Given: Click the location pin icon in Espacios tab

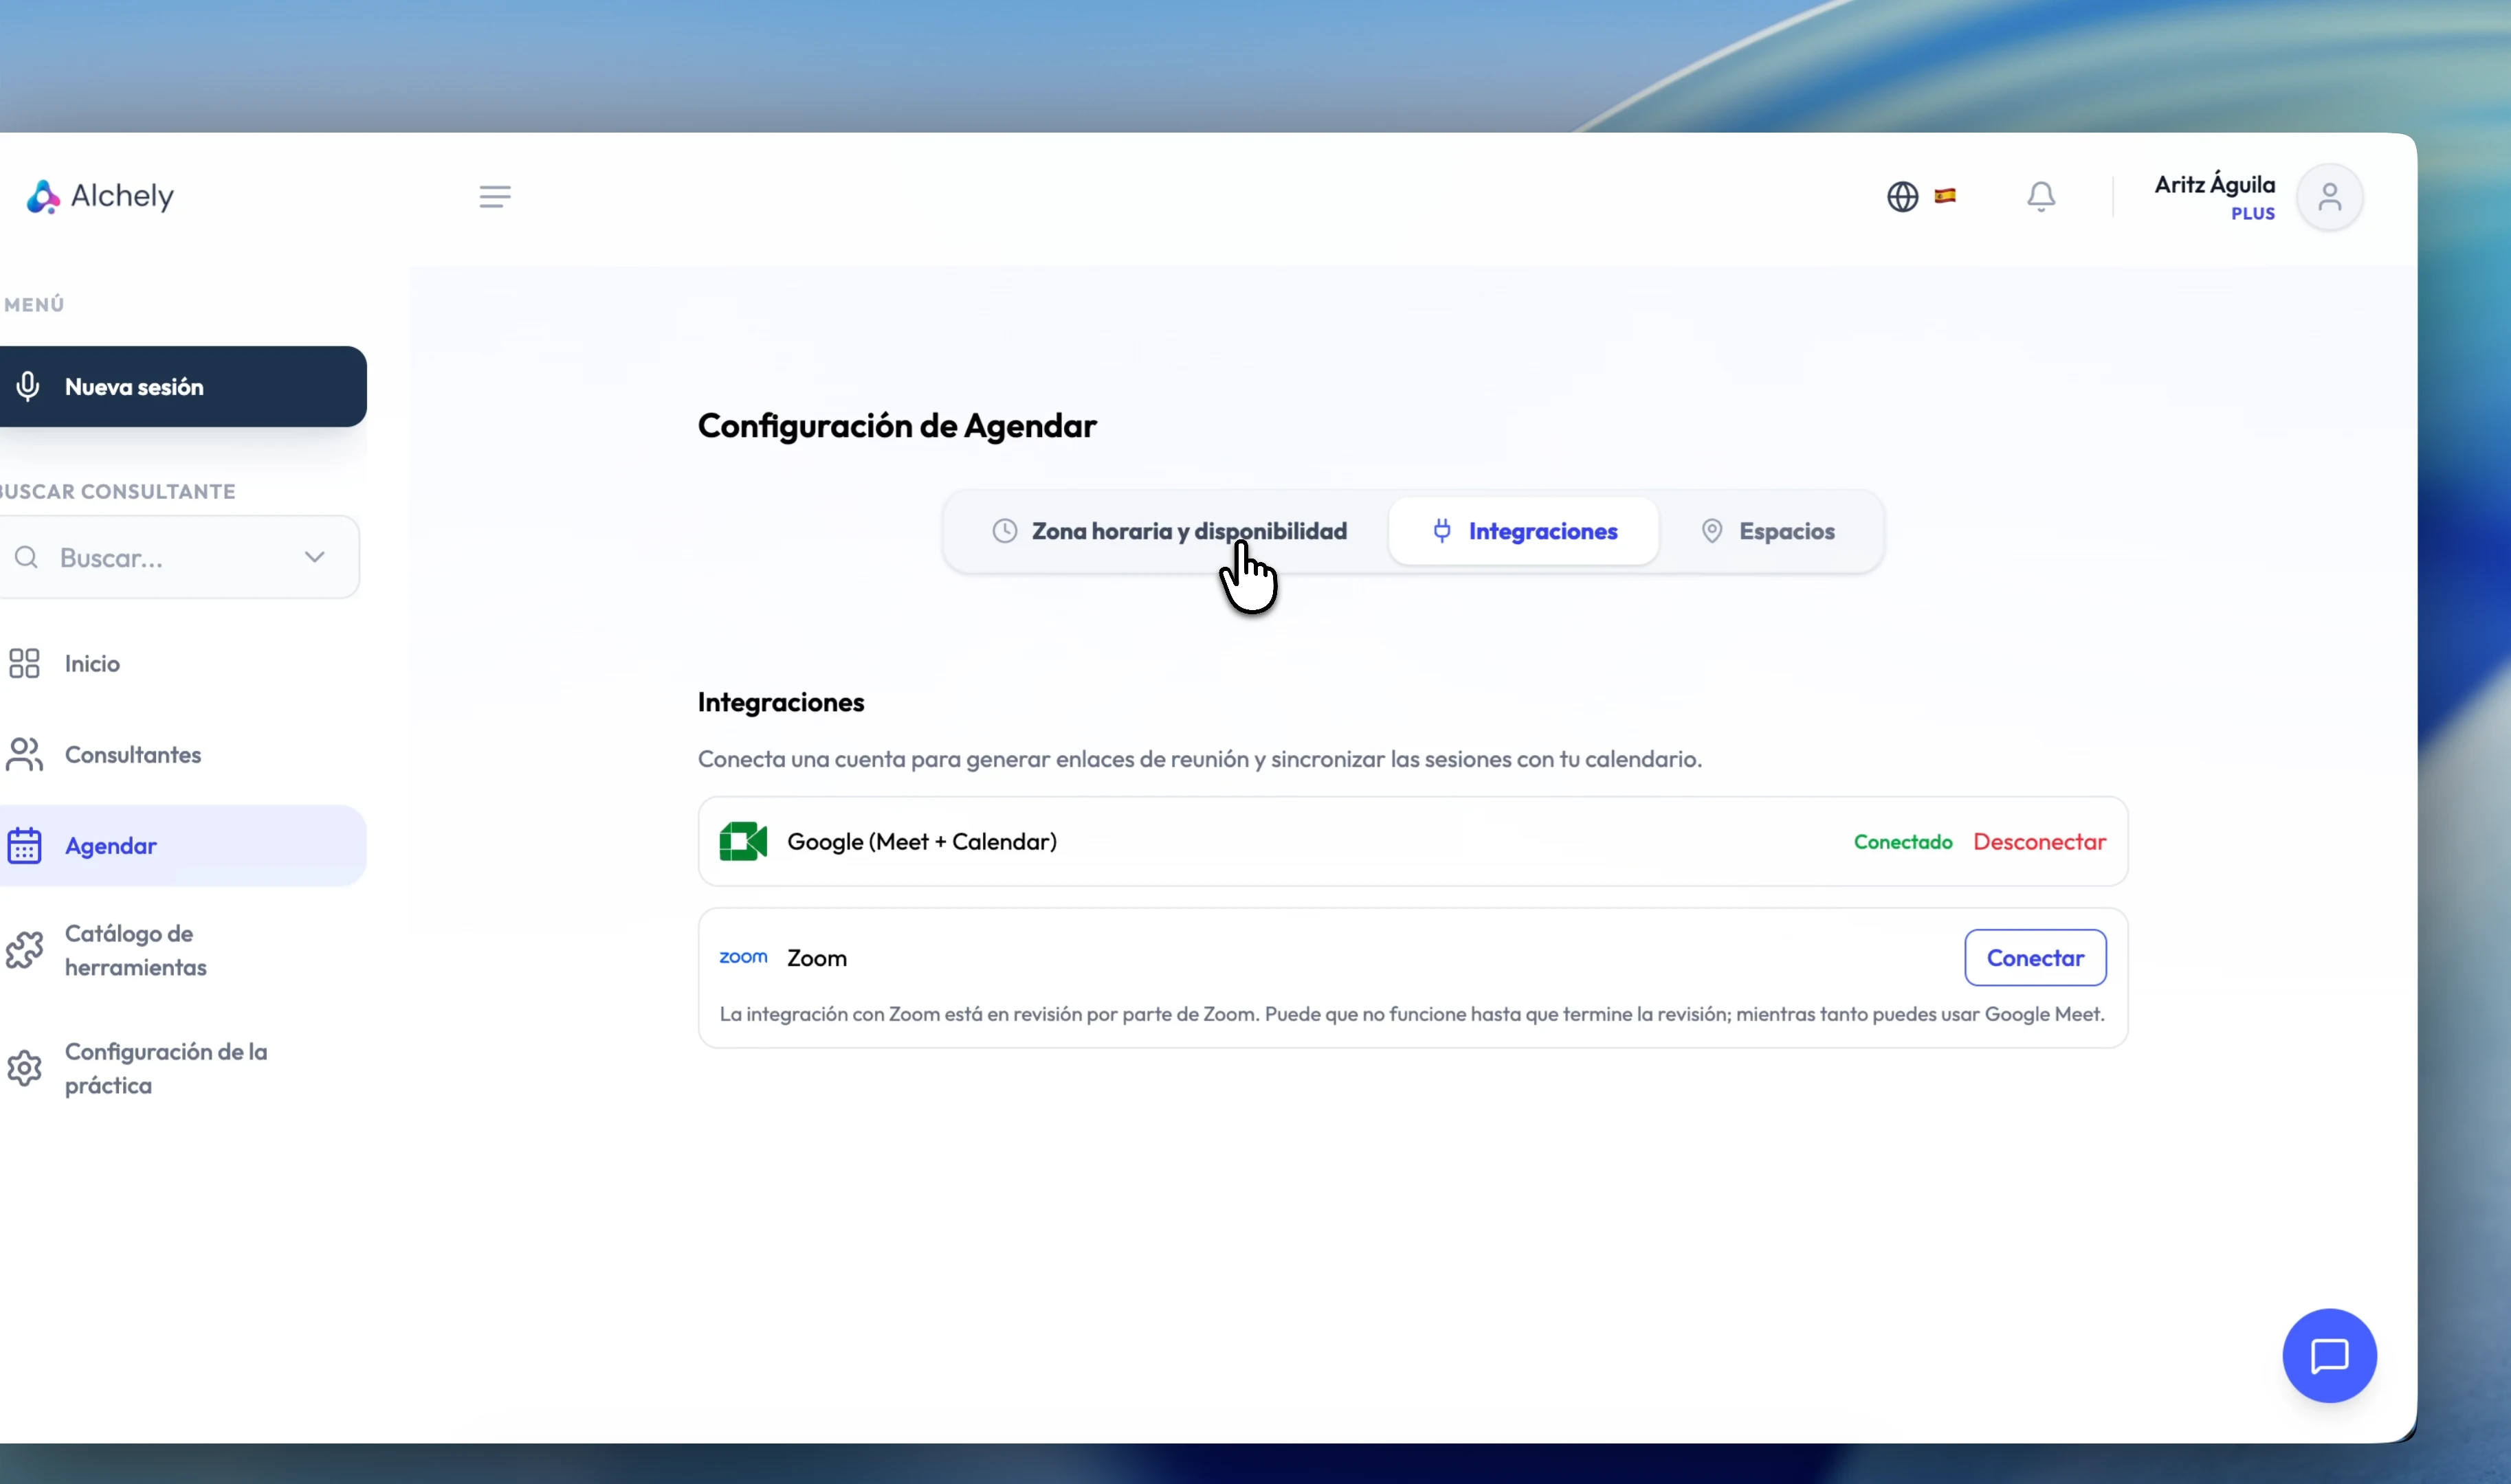Looking at the screenshot, I should point(1712,531).
